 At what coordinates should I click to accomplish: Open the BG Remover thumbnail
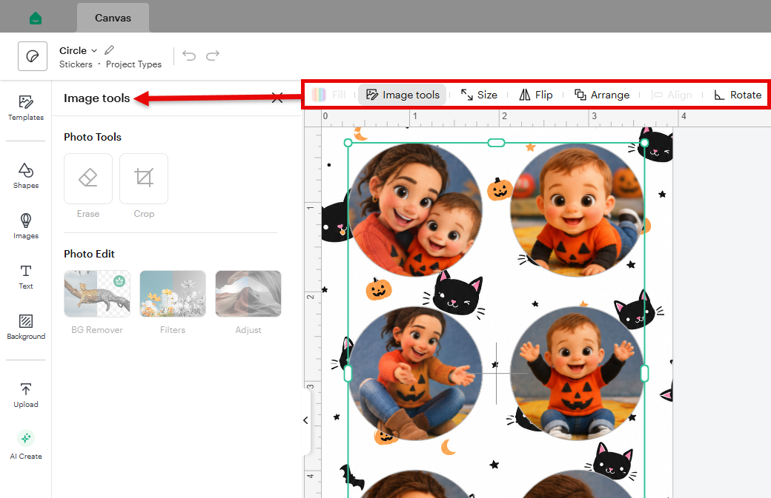pyautogui.click(x=97, y=294)
